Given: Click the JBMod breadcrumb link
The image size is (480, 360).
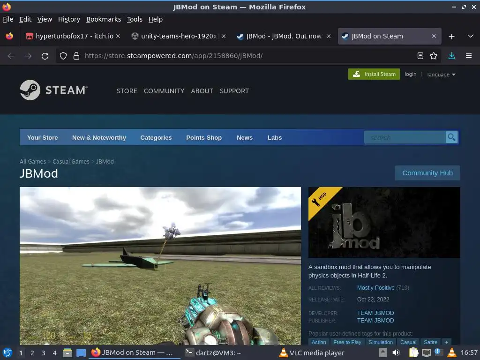Looking at the screenshot, I should (x=105, y=161).
